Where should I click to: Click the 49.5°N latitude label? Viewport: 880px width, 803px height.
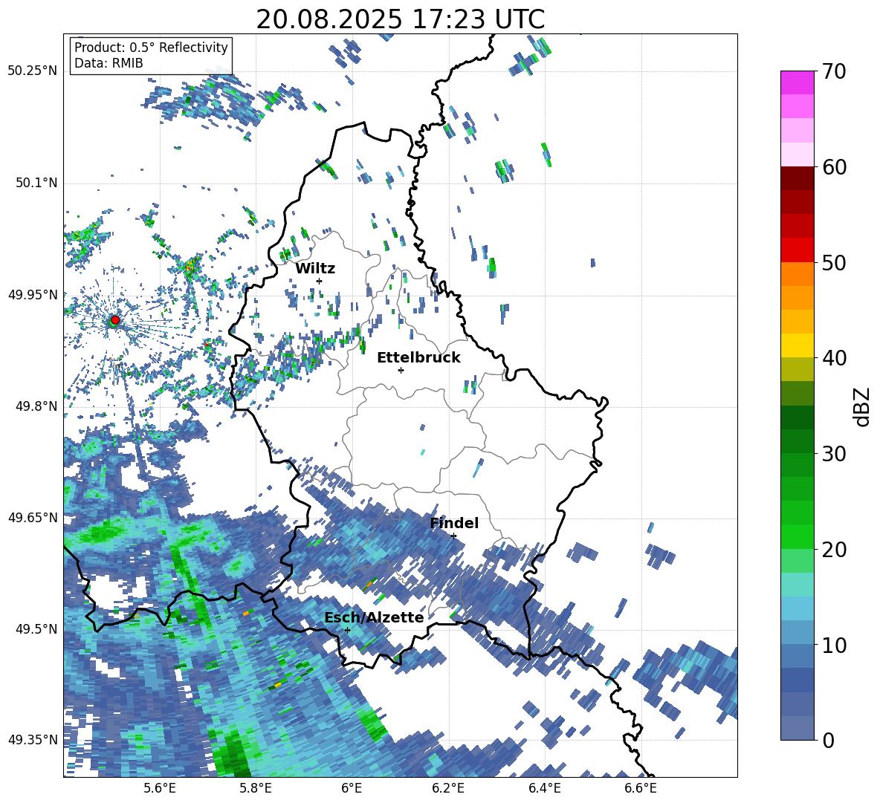[x=36, y=628]
